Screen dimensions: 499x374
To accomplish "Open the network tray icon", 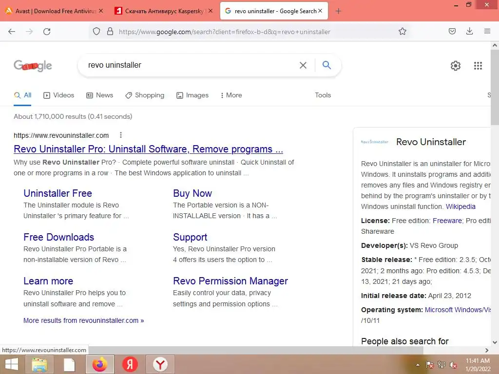I will coord(441,365).
